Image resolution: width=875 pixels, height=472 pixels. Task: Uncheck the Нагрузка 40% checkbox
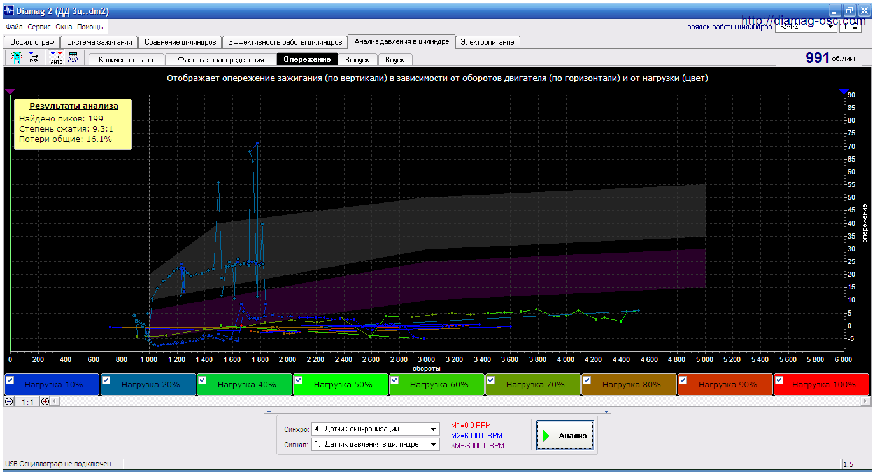202,380
